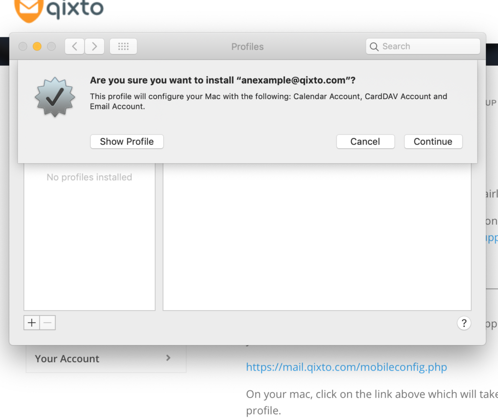The image size is (498, 420).
Task: Go back with the left arrow
Action: coord(74,47)
